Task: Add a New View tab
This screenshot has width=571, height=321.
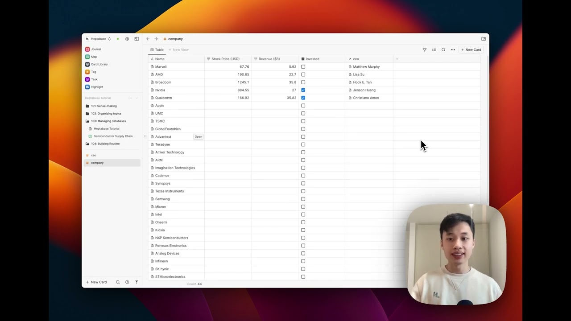Action: point(178,49)
